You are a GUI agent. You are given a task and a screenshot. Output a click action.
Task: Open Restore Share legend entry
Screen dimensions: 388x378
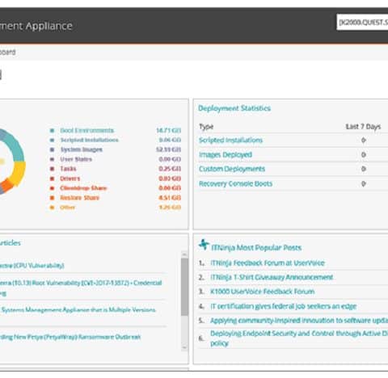click(79, 198)
